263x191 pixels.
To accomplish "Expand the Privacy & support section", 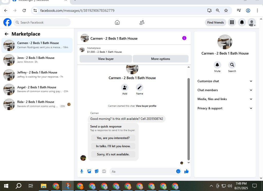I will click(x=225, y=108).
